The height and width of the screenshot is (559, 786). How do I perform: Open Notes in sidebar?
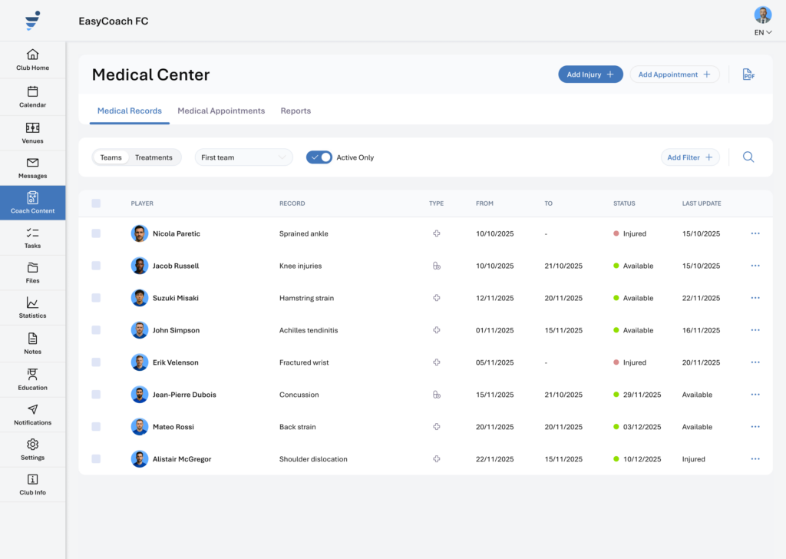[32, 344]
